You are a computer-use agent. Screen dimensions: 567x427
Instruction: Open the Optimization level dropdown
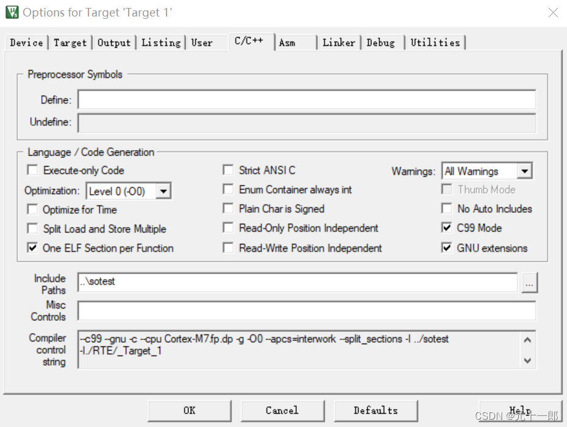[x=163, y=191]
